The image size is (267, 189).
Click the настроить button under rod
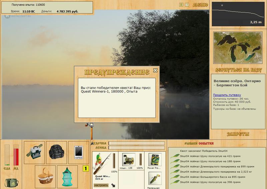tap(101, 184)
